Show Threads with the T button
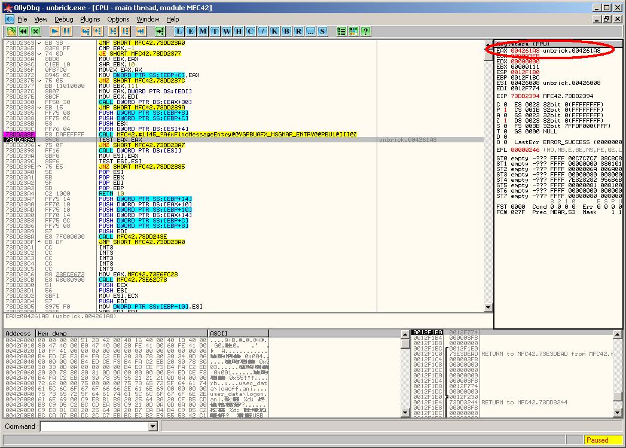 point(215,31)
